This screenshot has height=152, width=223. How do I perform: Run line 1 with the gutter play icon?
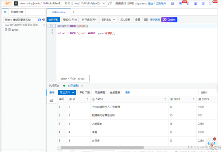[51, 26]
